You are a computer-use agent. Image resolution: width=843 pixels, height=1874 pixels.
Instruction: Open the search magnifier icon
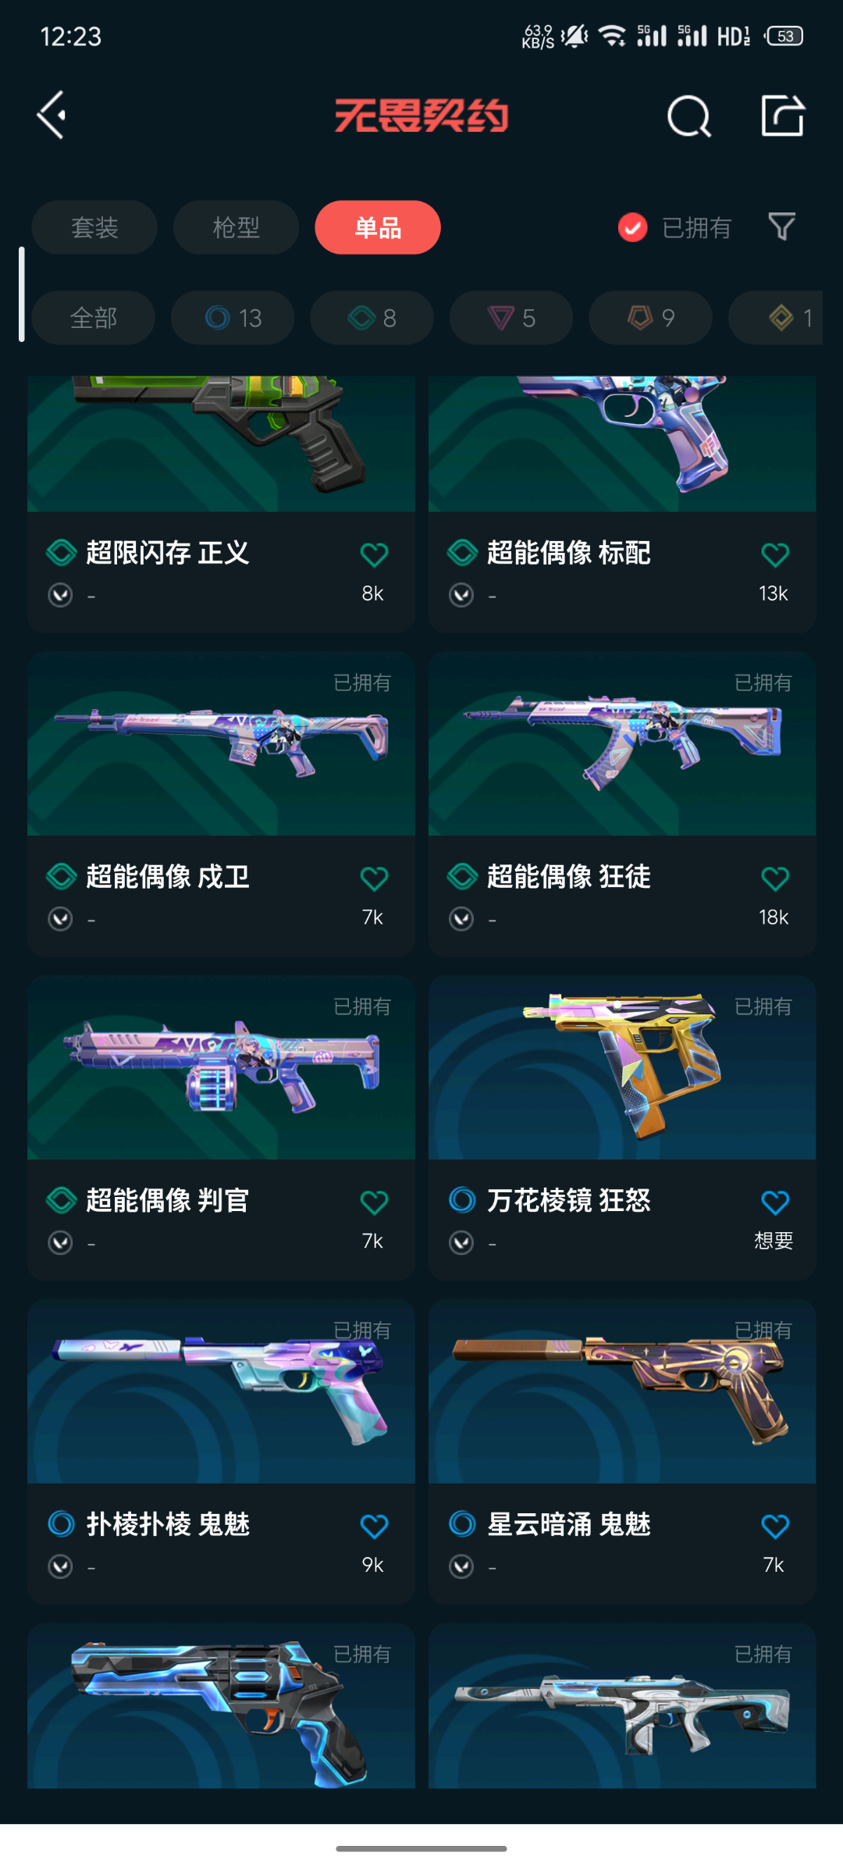[688, 116]
